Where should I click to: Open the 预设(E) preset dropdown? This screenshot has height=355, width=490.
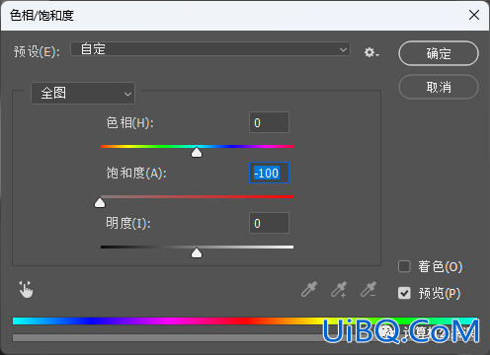[210, 49]
